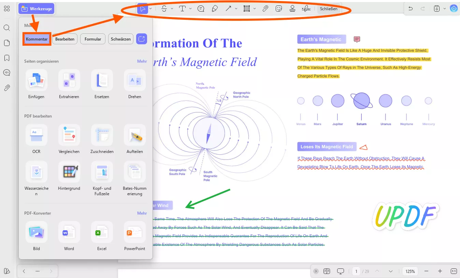The image size is (460, 278).
Task: Switch to Schwärzen mode
Action: 121,39
